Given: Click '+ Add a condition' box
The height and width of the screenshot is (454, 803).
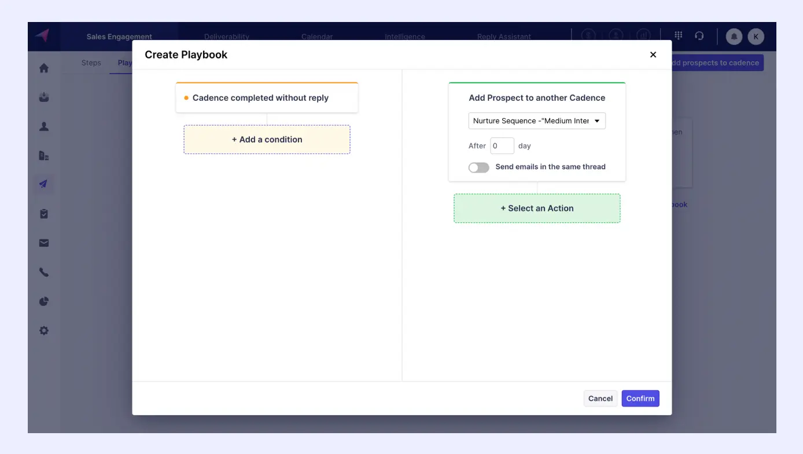Looking at the screenshot, I should (267, 140).
